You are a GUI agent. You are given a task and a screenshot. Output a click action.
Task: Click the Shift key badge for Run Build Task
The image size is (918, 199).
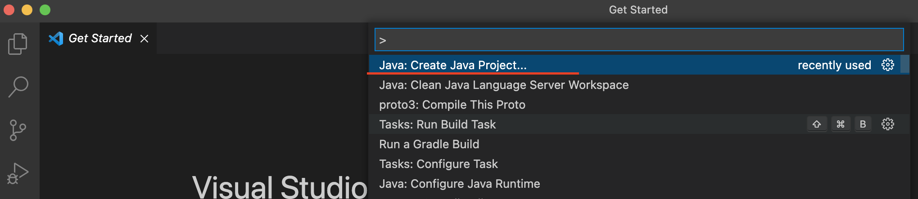tap(817, 124)
